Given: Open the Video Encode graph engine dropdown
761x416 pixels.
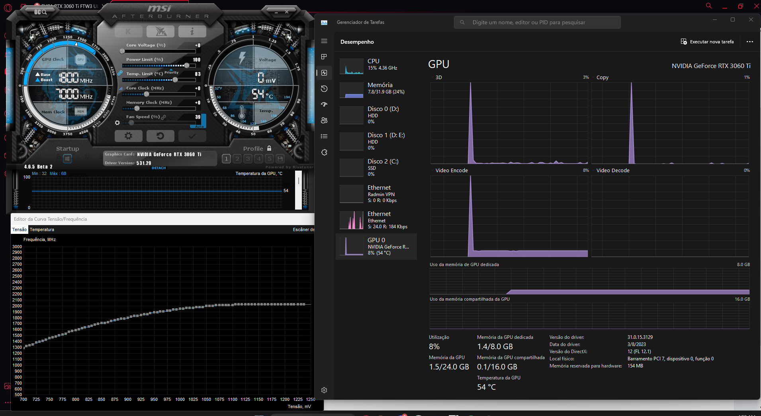Looking at the screenshot, I should pyautogui.click(x=449, y=170).
